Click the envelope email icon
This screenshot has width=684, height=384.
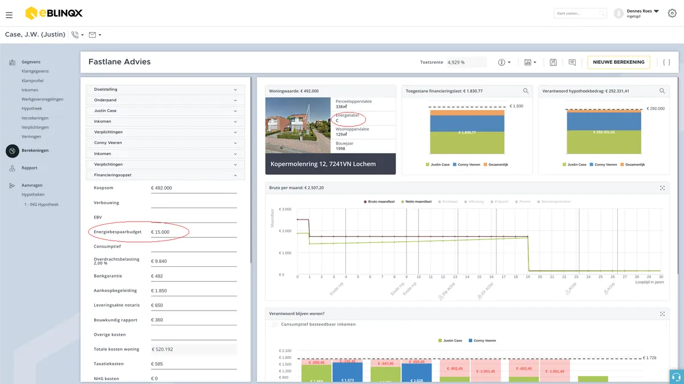pos(92,35)
